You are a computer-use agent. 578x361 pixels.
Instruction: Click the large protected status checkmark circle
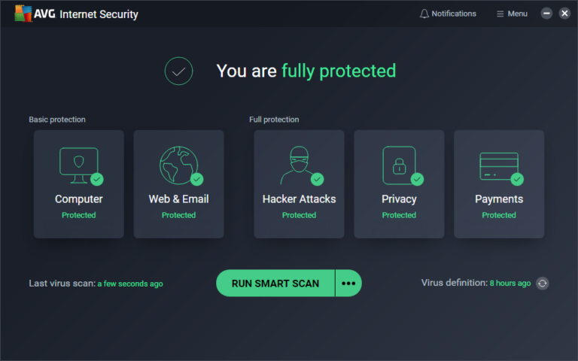[x=178, y=71]
